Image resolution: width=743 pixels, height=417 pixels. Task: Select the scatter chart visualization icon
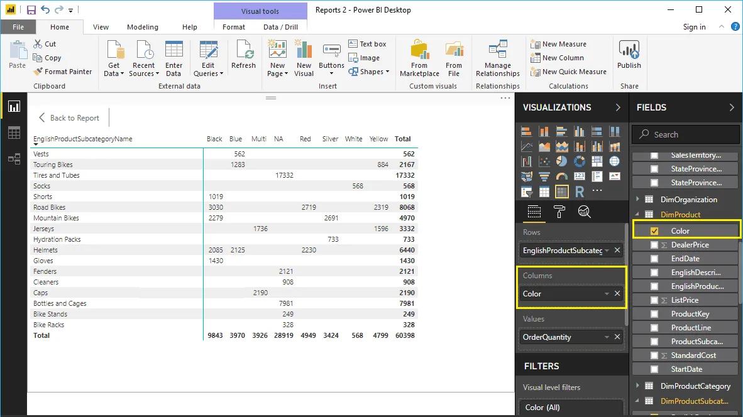pos(544,161)
